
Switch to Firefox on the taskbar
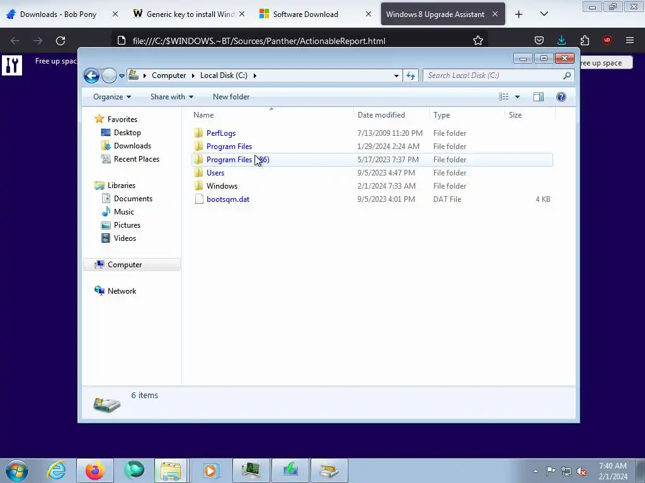(x=95, y=470)
